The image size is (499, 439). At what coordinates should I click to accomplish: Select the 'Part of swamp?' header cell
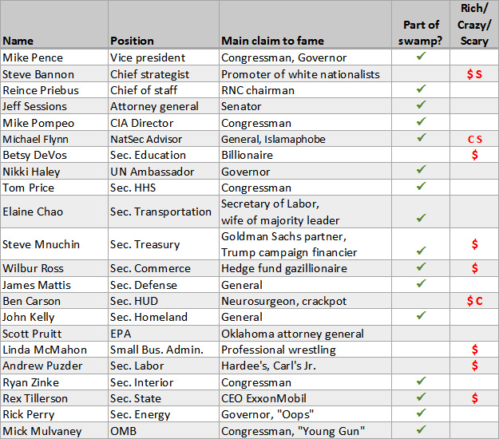tap(421, 33)
